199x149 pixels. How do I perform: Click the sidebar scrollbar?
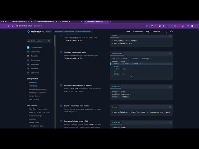pyautogui.click(x=55, y=41)
